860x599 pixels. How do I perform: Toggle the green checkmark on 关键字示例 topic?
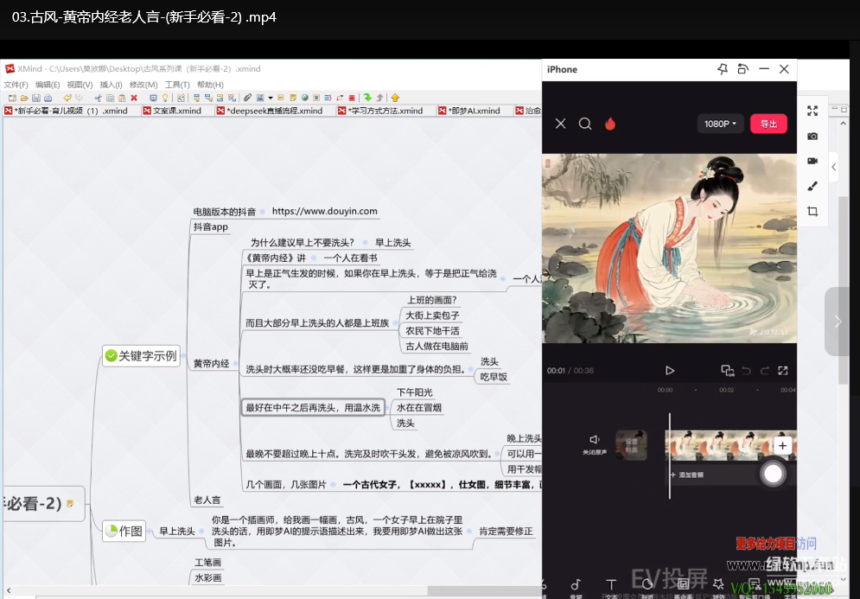click(x=111, y=355)
